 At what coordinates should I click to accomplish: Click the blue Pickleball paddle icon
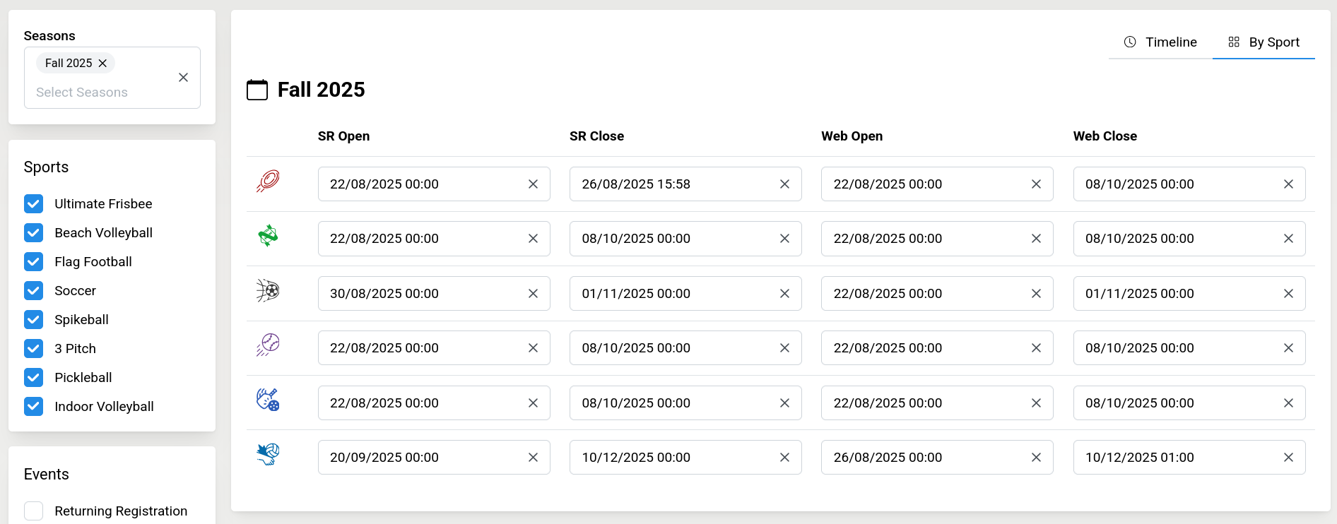click(268, 400)
